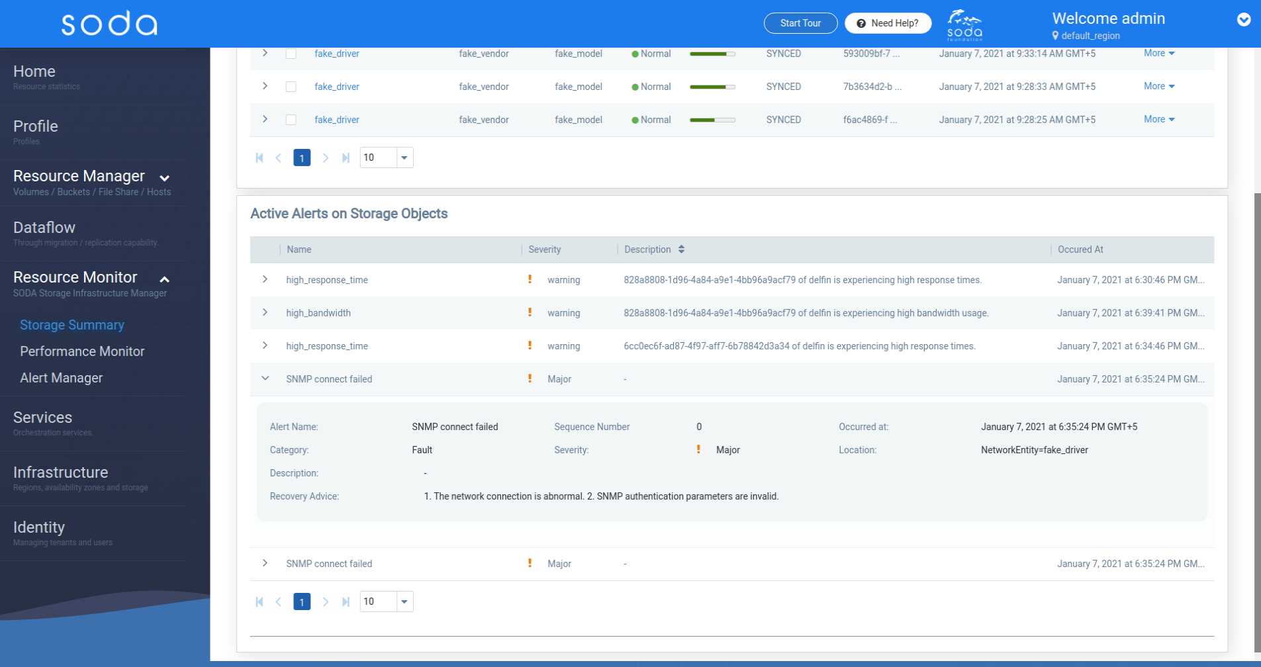Click the question mark Need Help icon
This screenshot has height=667, width=1261.
pyautogui.click(x=861, y=23)
